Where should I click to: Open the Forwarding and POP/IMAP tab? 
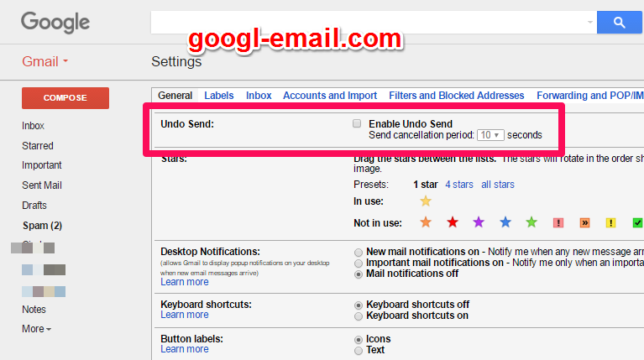pyautogui.click(x=589, y=95)
